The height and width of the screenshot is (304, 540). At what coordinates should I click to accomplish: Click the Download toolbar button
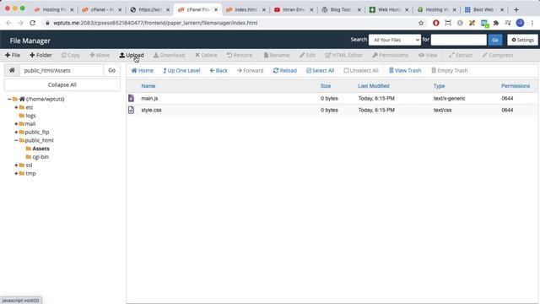coord(169,55)
